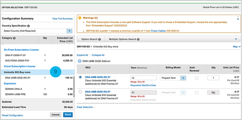Click the Term field showing 60
This screenshot has width=242, height=120.
click(x=144, y=92)
